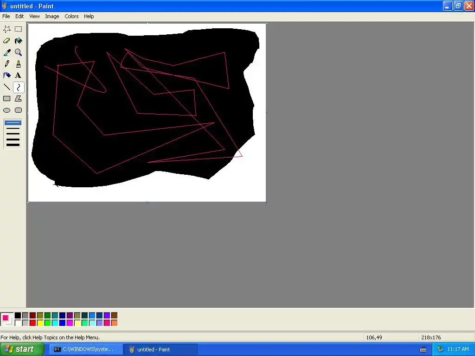Viewport: 475px width, 356px height.
Task: Pick the magenta color swatch
Action: coord(70,323)
